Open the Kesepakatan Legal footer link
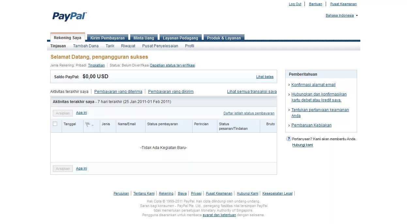 coord(277,193)
